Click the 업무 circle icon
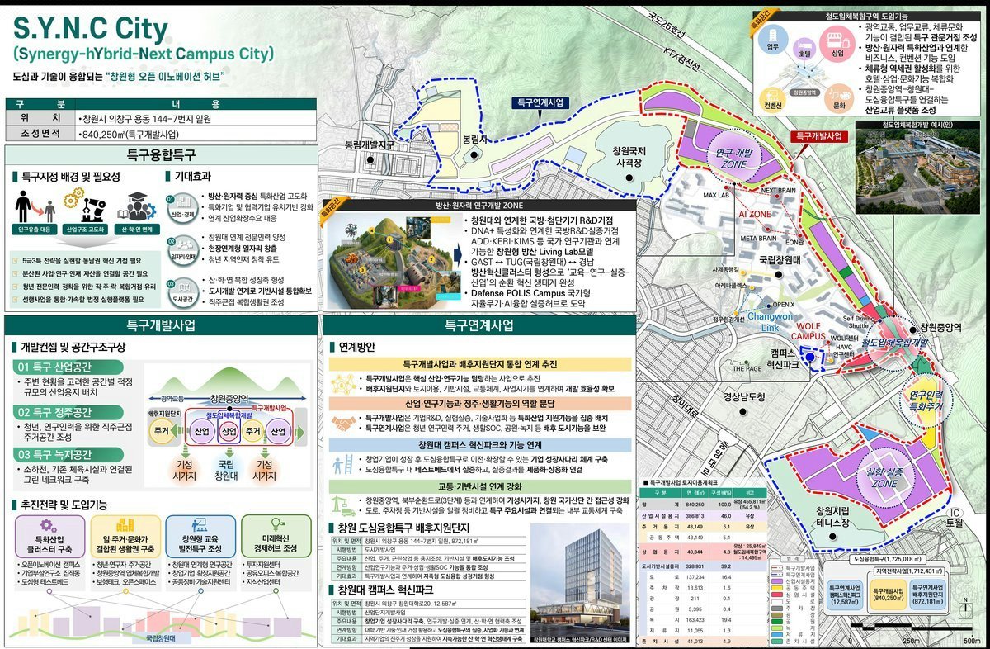Image resolution: width=990 pixels, height=649 pixels. pos(771,40)
